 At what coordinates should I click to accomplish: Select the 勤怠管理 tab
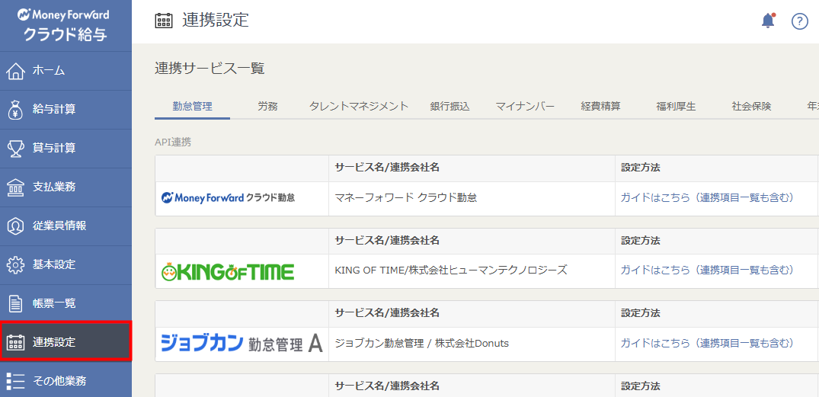192,107
